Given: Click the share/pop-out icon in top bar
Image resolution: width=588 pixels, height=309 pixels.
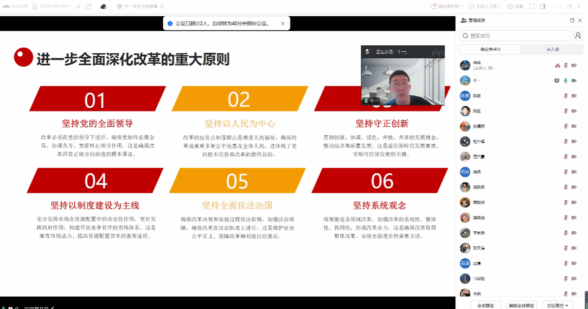Looking at the screenshot, I should 89,6.
